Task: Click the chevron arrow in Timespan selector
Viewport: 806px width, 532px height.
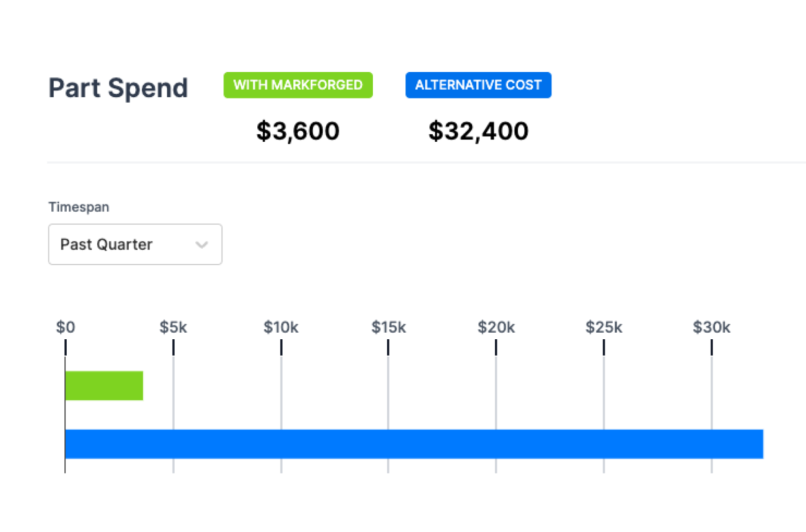Action: [202, 245]
